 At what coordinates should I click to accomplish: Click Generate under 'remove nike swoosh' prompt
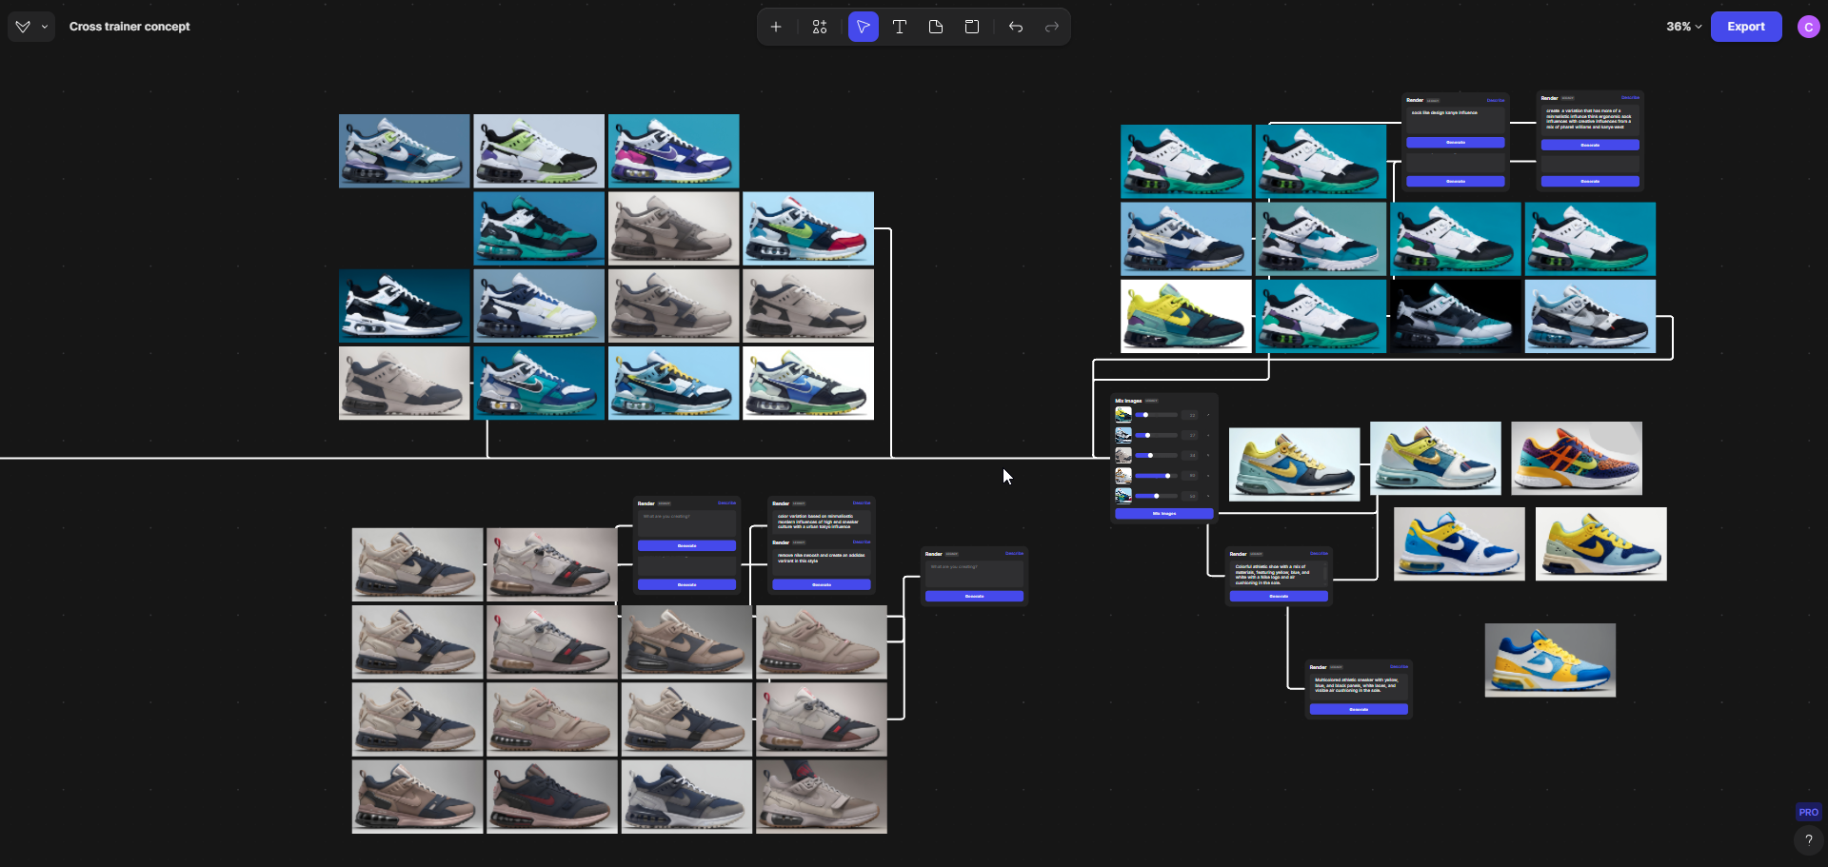pos(822,584)
